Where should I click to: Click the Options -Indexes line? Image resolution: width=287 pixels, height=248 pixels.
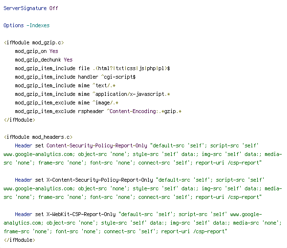(26, 25)
